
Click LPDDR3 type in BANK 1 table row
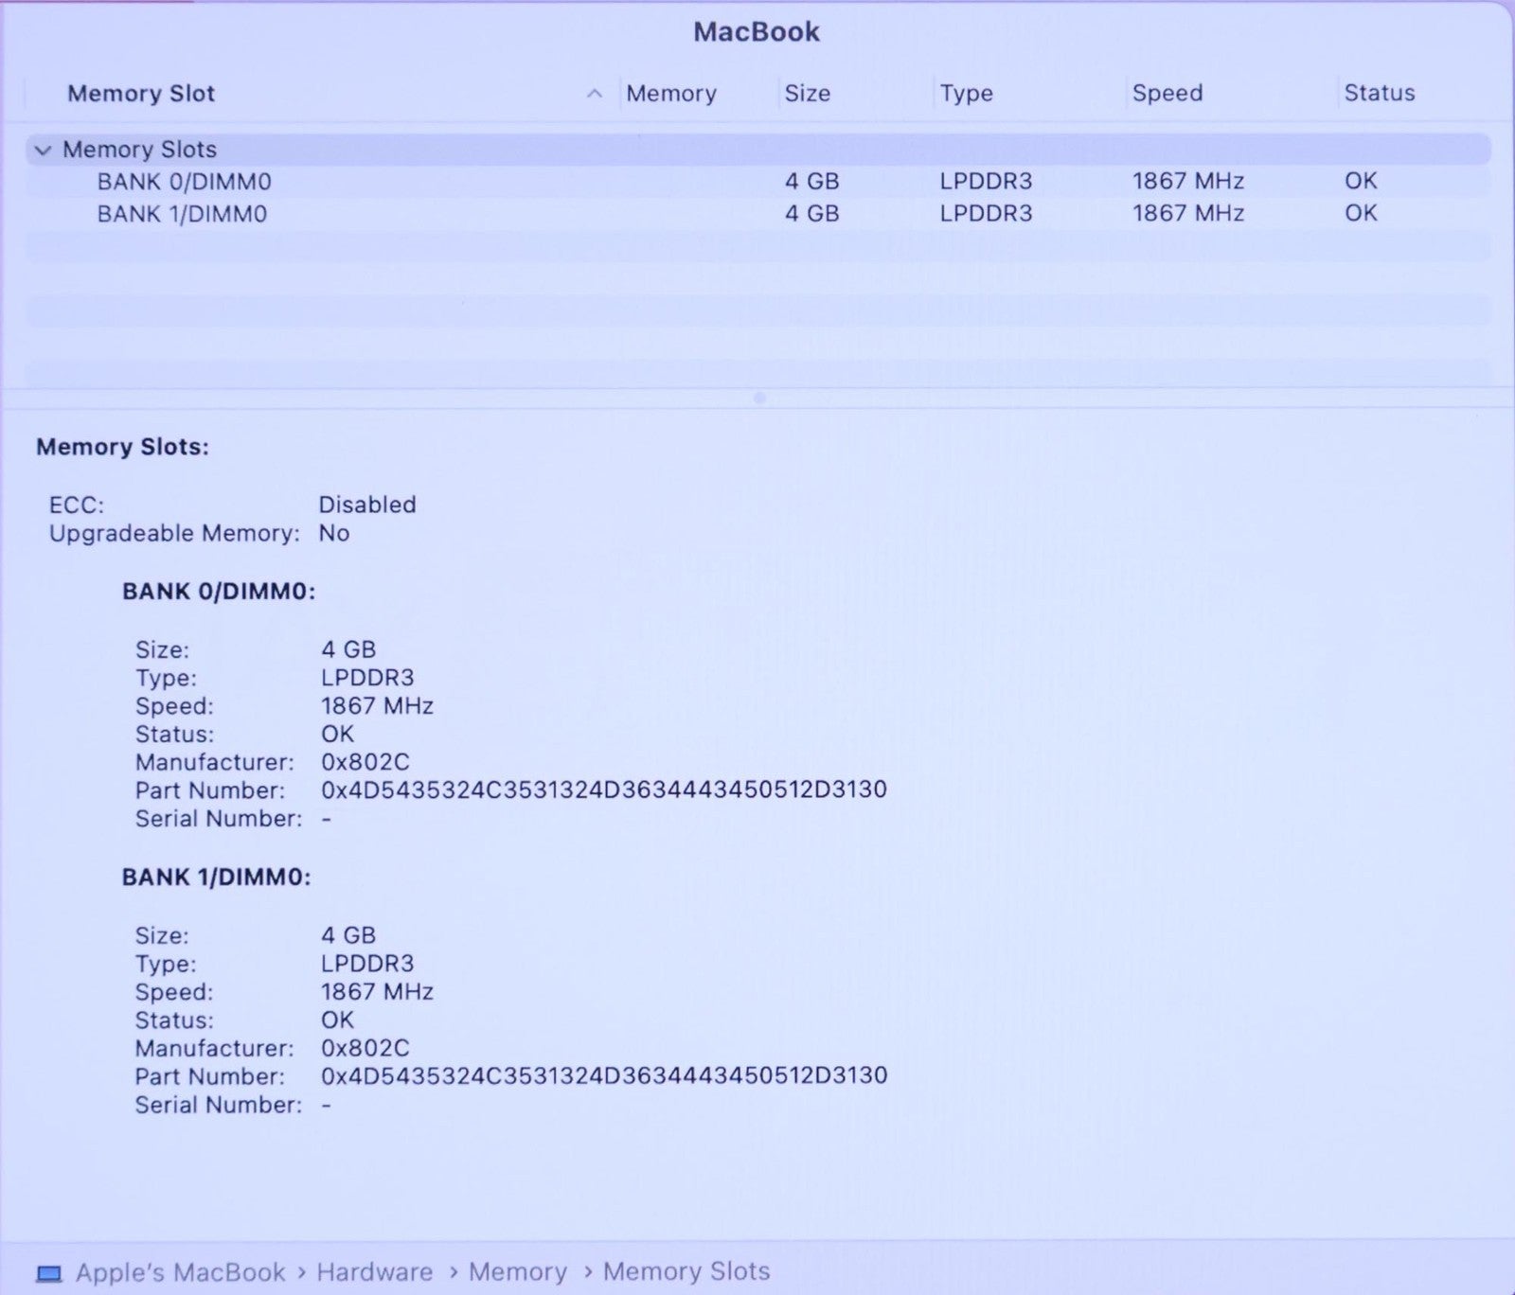coord(986,213)
